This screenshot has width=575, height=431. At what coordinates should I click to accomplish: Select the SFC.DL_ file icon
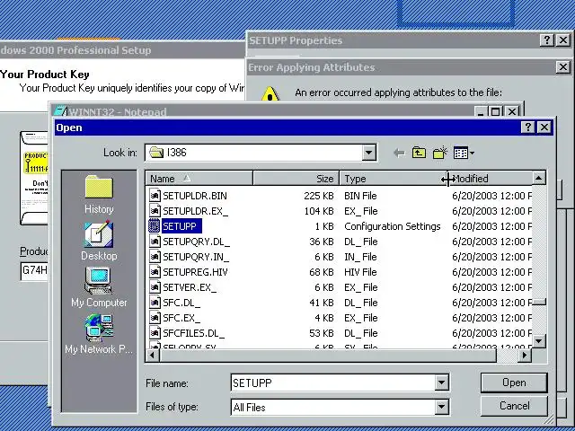pyautogui.click(x=155, y=303)
